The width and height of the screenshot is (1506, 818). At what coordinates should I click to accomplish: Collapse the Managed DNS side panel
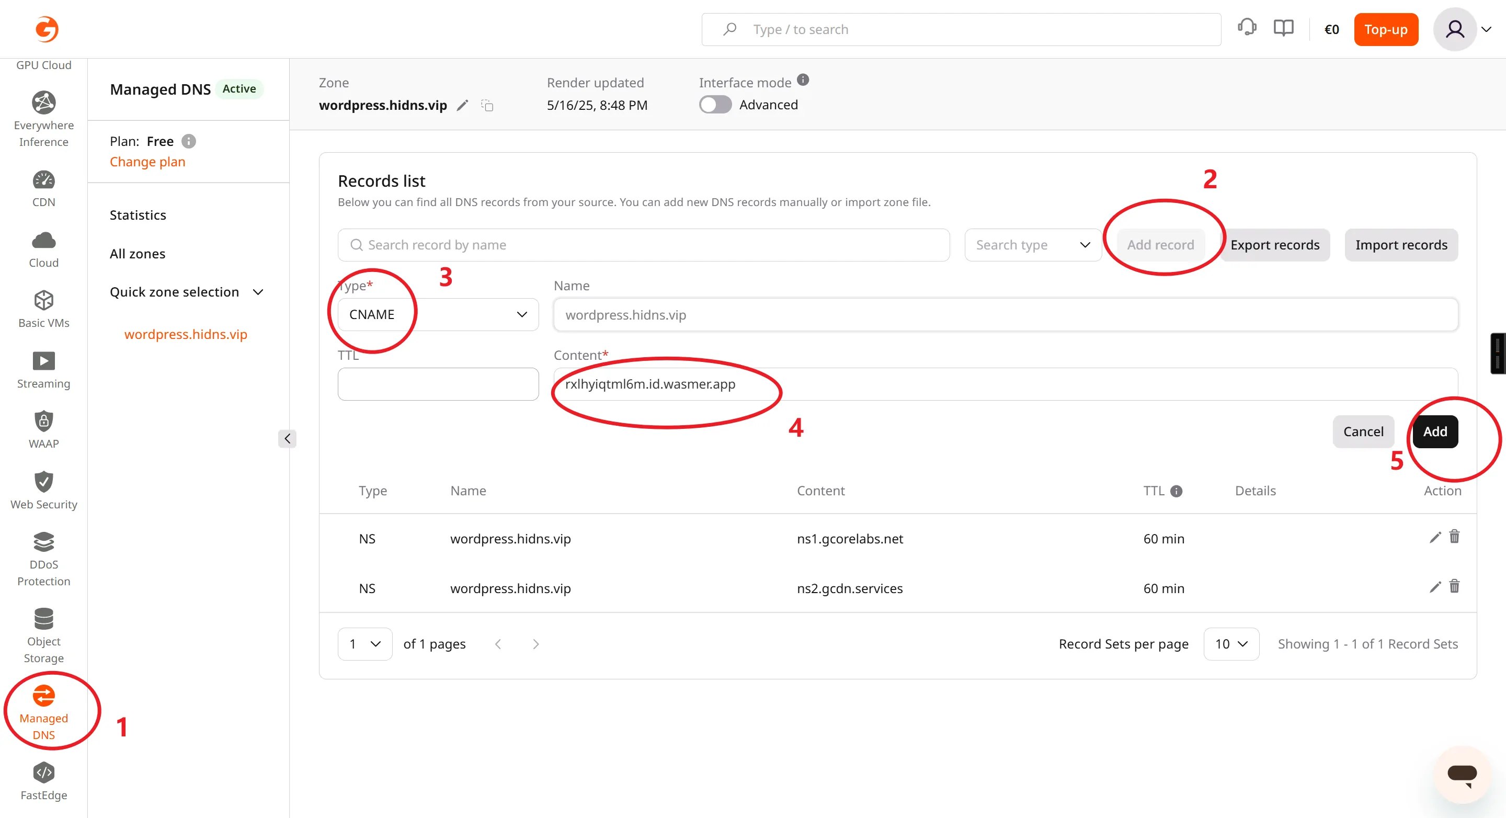tap(287, 438)
